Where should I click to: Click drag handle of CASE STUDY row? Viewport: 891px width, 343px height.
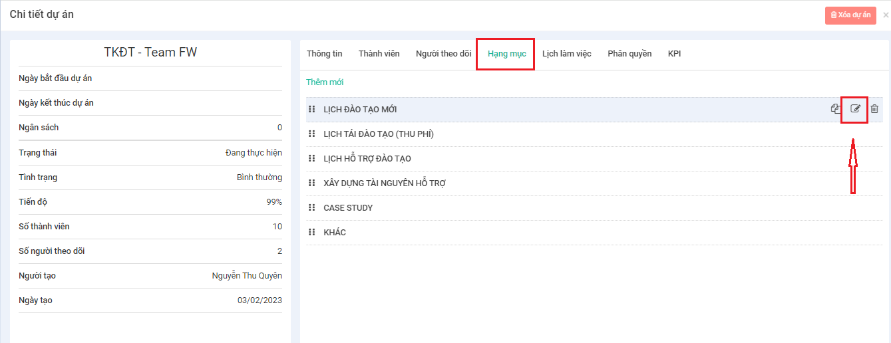coord(312,207)
